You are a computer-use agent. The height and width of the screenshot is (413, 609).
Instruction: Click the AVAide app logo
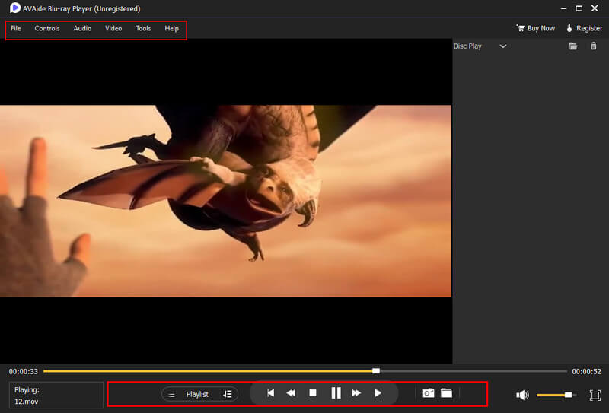pyautogui.click(x=14, y=8)
